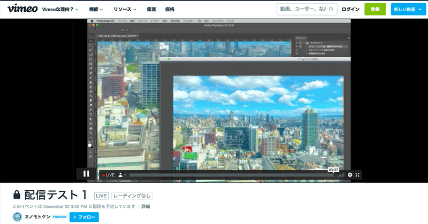Open the 詳細 details link

point(146,206)
